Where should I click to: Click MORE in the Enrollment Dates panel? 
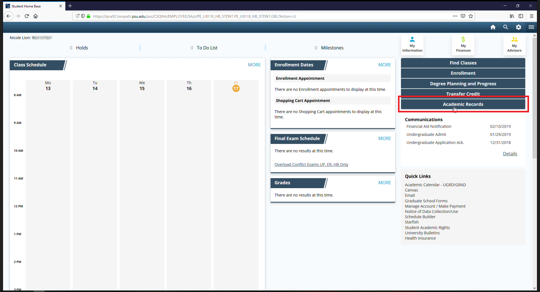(x=385, y=65)
